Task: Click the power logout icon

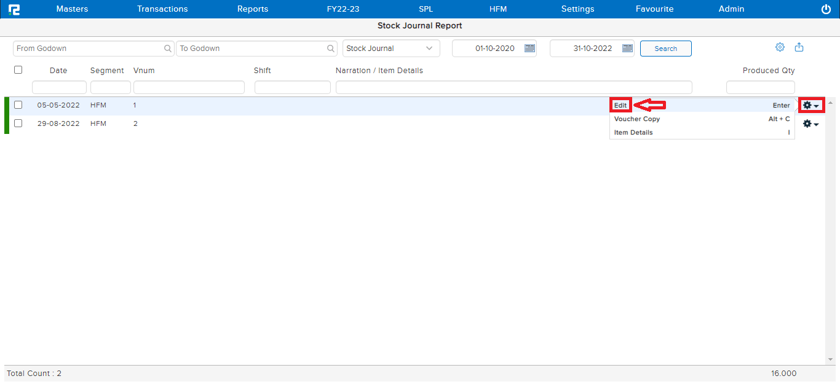Action: [826, 9]
